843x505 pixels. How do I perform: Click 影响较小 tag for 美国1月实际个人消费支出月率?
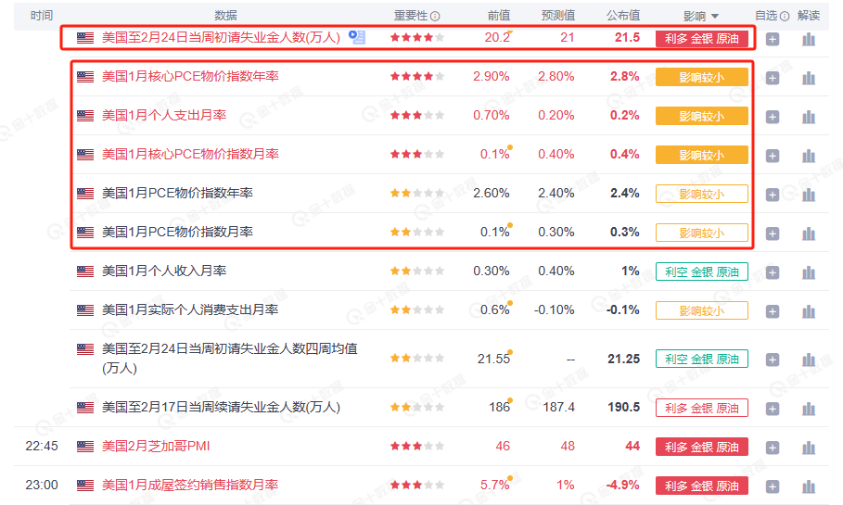point(702,310)
